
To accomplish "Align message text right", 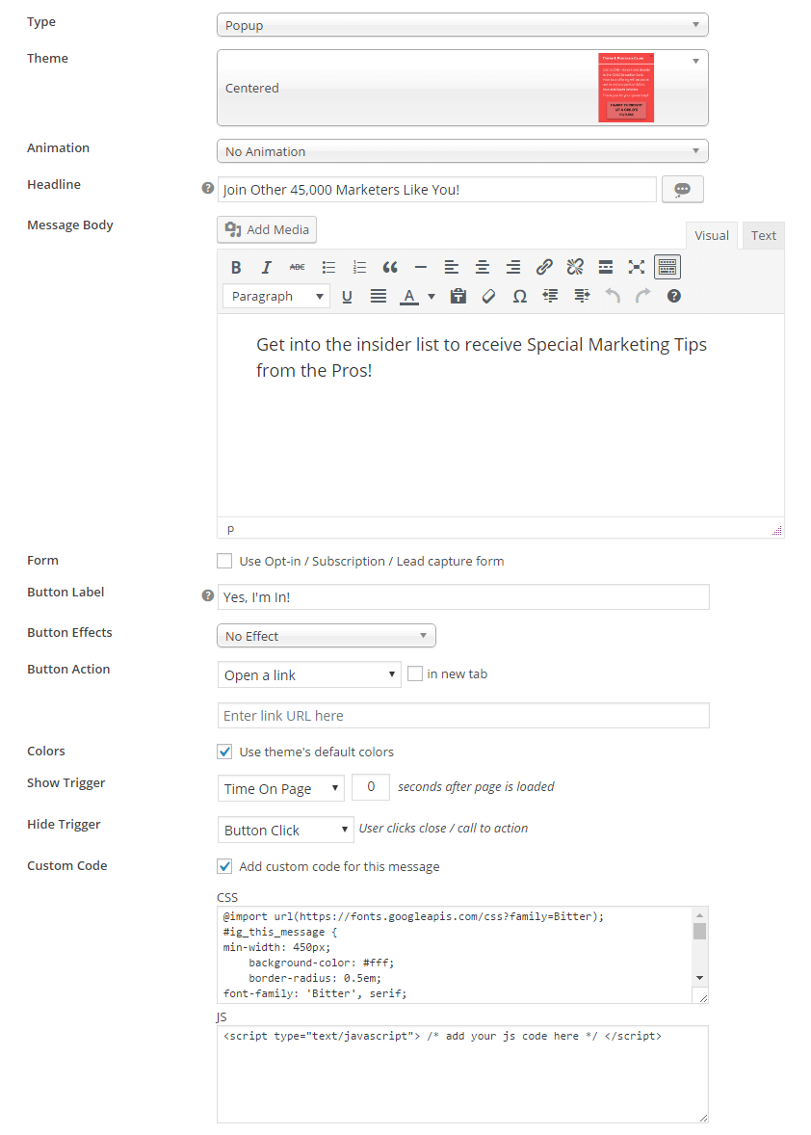I will click(x=513, y=267).
